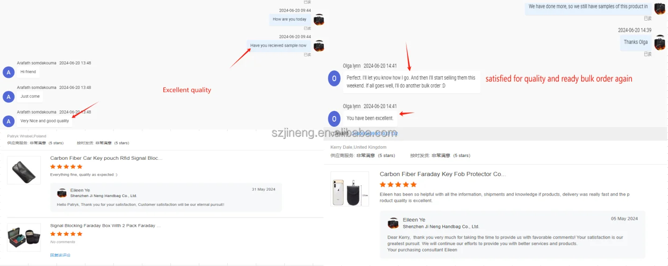Click Arafath's avatar beside the "Hi friend" message
The height and width of the screenshot is (266, 668).
pos(8,72)
